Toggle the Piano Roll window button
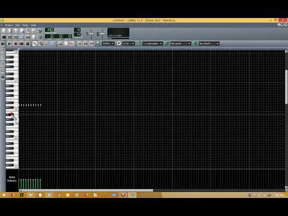The width and height of the screenshot is (288, 216). click(16, 37)
